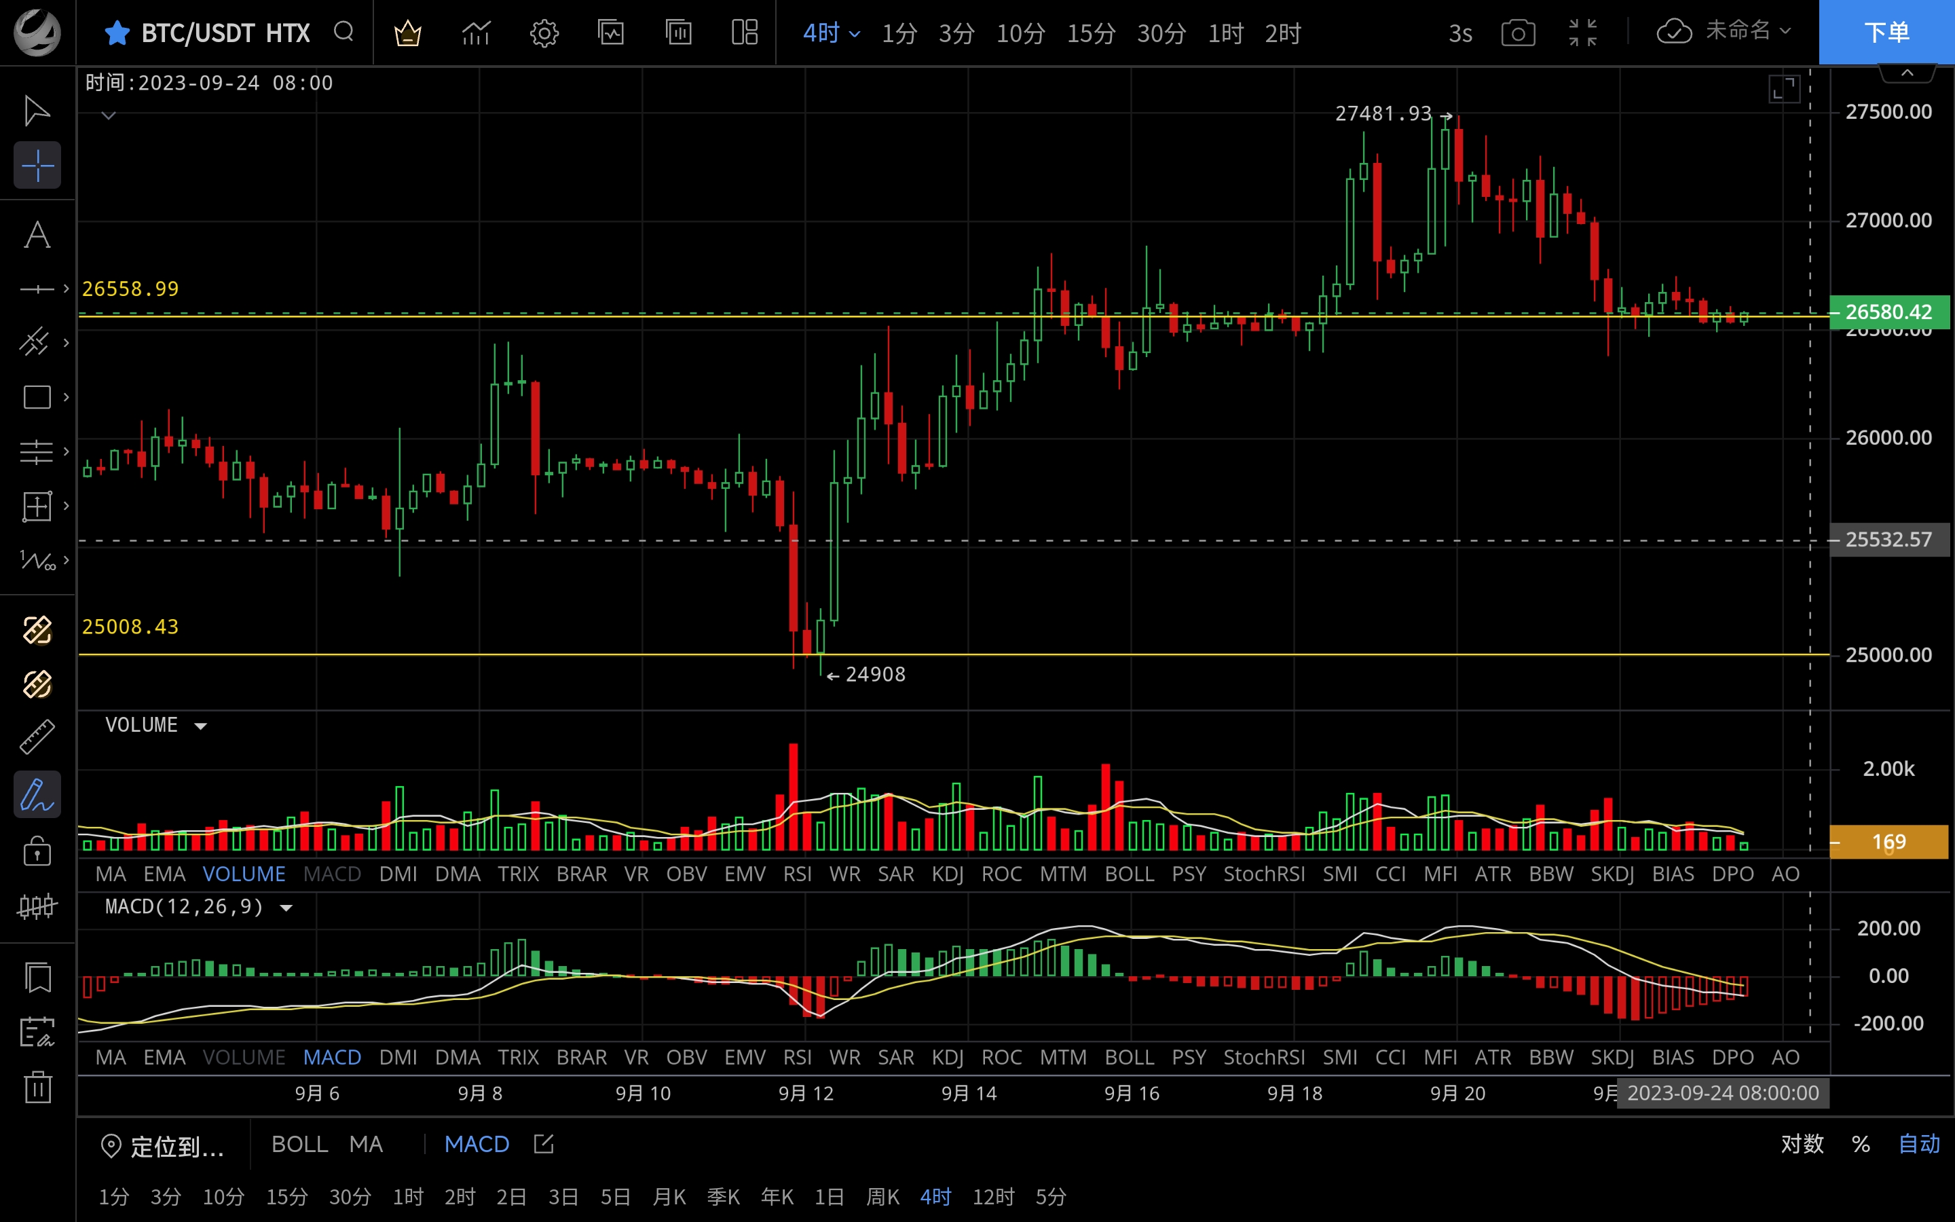Screen dimensions: 1955x1222
Task: Expand the rectangle tool submenu arrow
Action: [67, 397]
